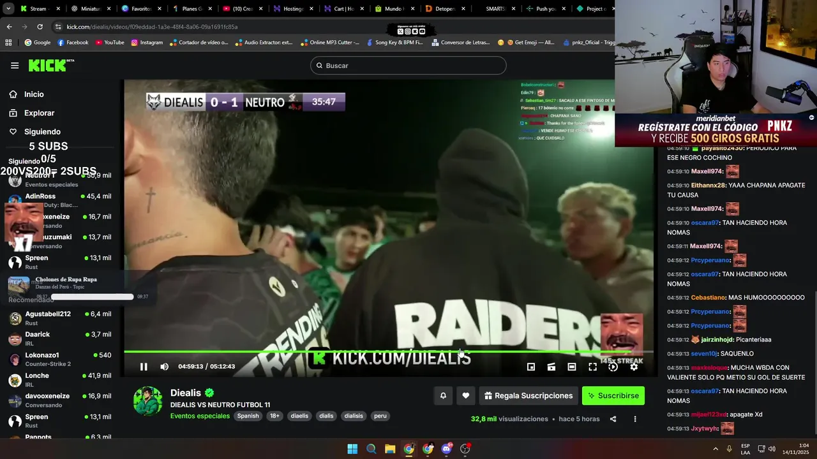Viewport: 817px width, 459px height.
Task: Toggle notification bell for Diealis
Action: (x=443, y=396)
